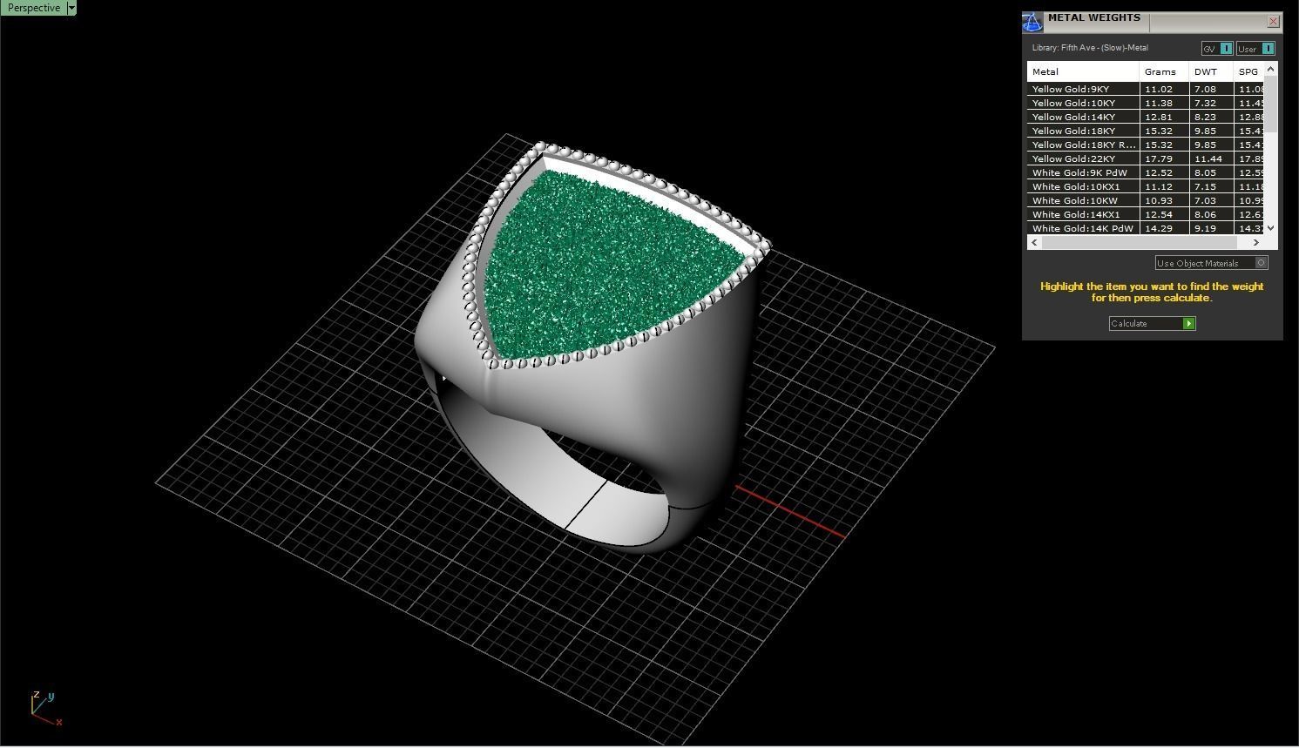The height and width of the screenshot is (748, 1299).
Task: Click the Grams column header
Action: 1164,72
